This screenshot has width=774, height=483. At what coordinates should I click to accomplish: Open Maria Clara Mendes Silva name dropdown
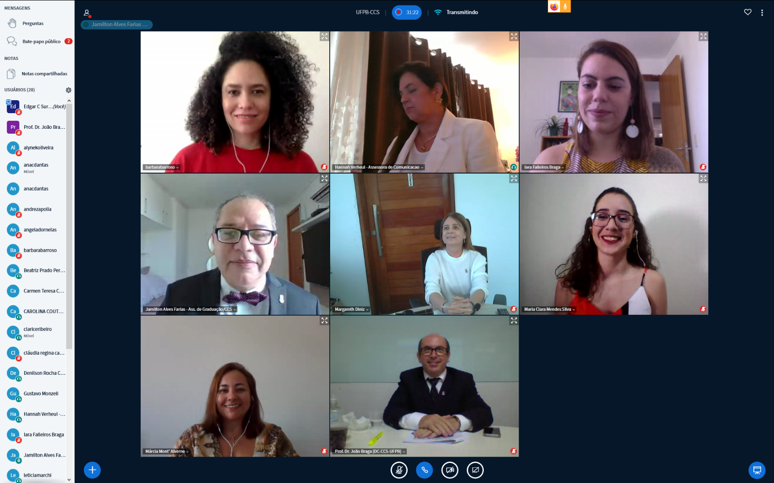coord(550,309)
